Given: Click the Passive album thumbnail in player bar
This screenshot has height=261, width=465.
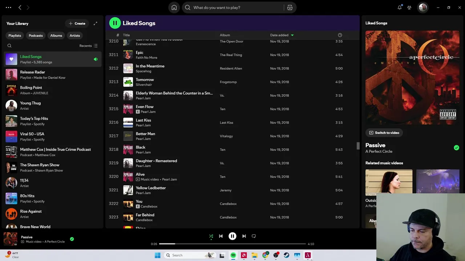Looking at the screenshot, I should pyautogui.click(x=11, y=239).
